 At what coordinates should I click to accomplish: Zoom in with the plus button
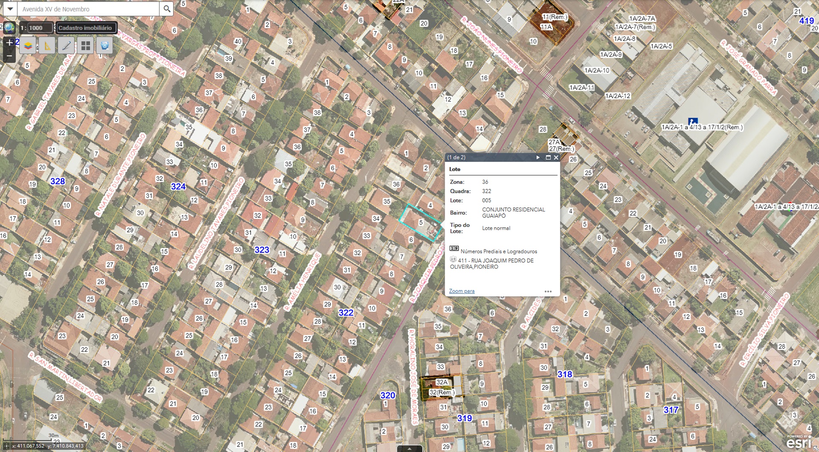pos(9,43)
